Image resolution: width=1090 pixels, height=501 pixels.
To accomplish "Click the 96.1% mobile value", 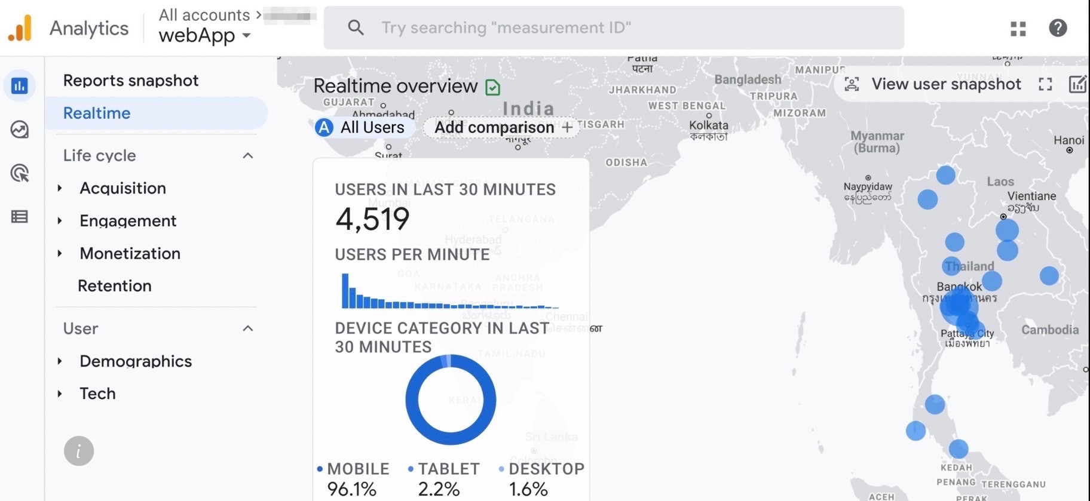I will [351, 490].
